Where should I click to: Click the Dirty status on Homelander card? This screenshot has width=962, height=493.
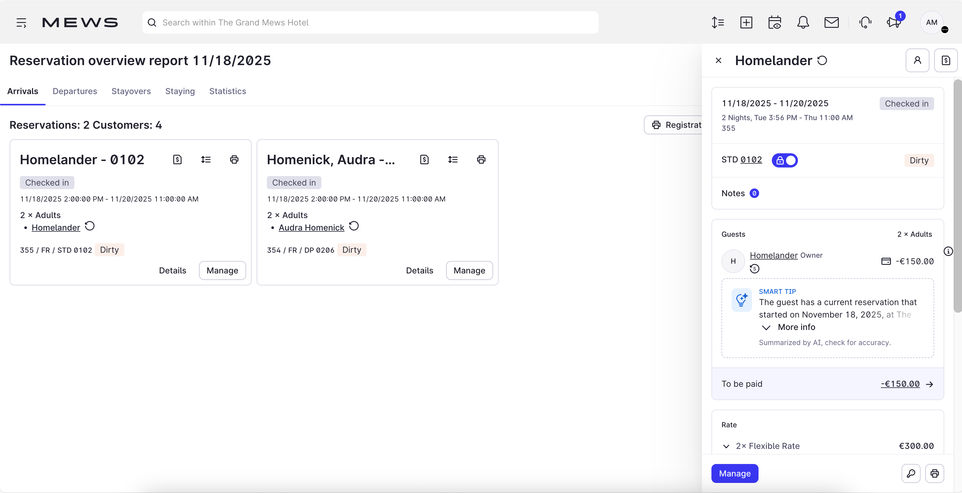click(x=109, y=250)
